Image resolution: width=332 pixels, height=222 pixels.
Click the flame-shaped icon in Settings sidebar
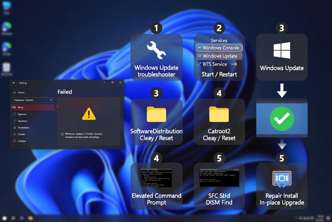click(x=14, y=128)
